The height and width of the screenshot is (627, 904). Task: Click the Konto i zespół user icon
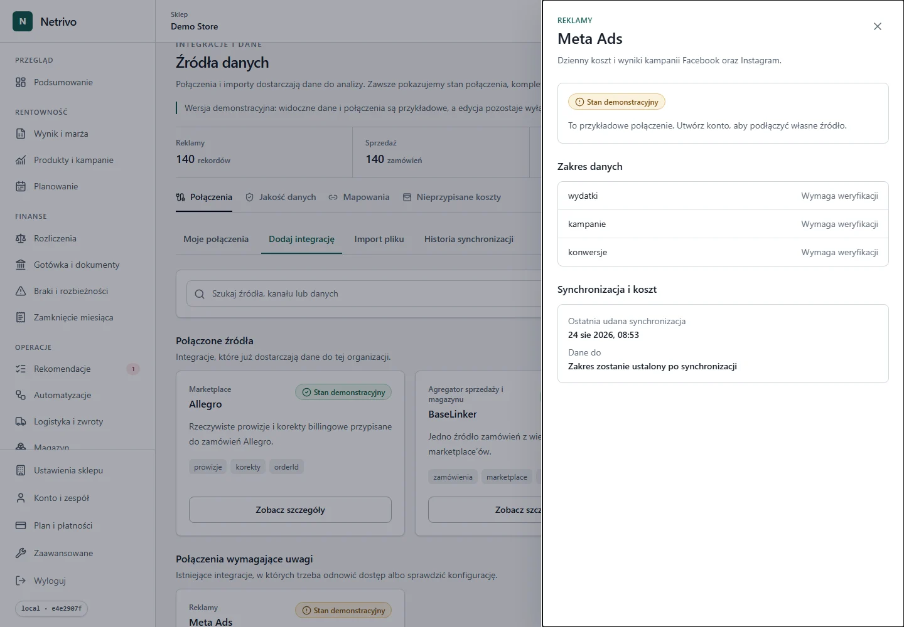coord(21,498)
